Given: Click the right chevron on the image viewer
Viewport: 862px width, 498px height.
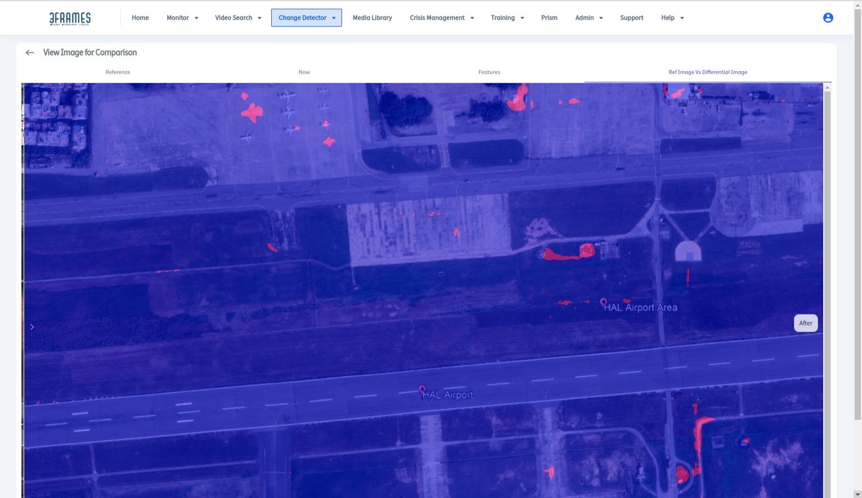Looking at the screenshot, I should [32, 327].
